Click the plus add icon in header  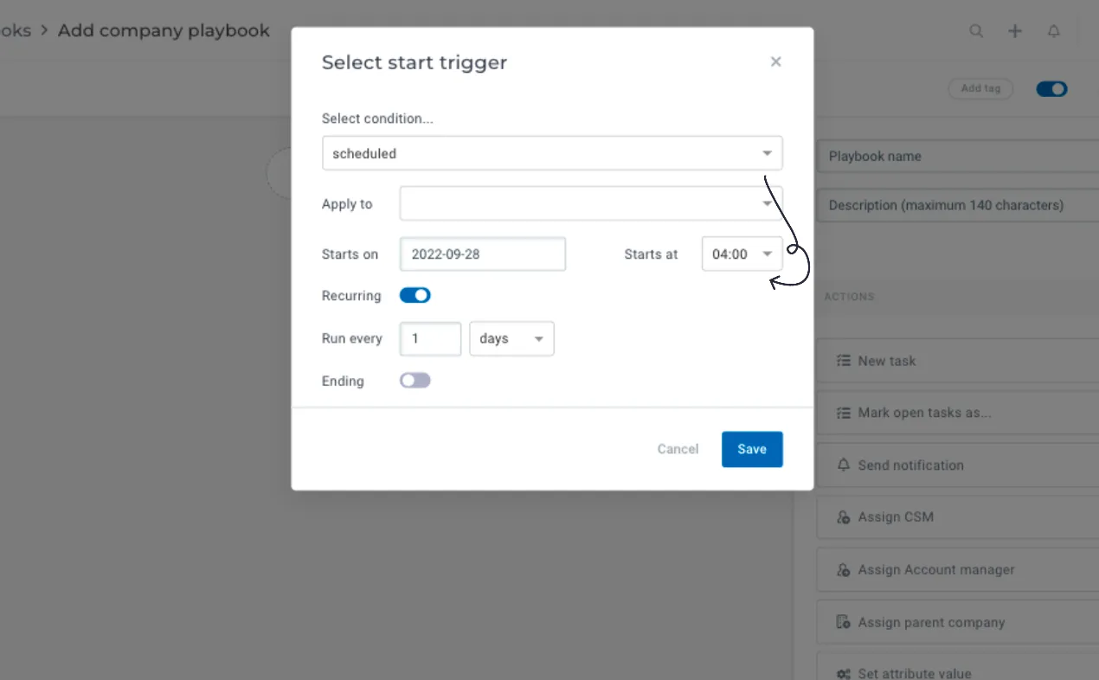point(1015,31)
